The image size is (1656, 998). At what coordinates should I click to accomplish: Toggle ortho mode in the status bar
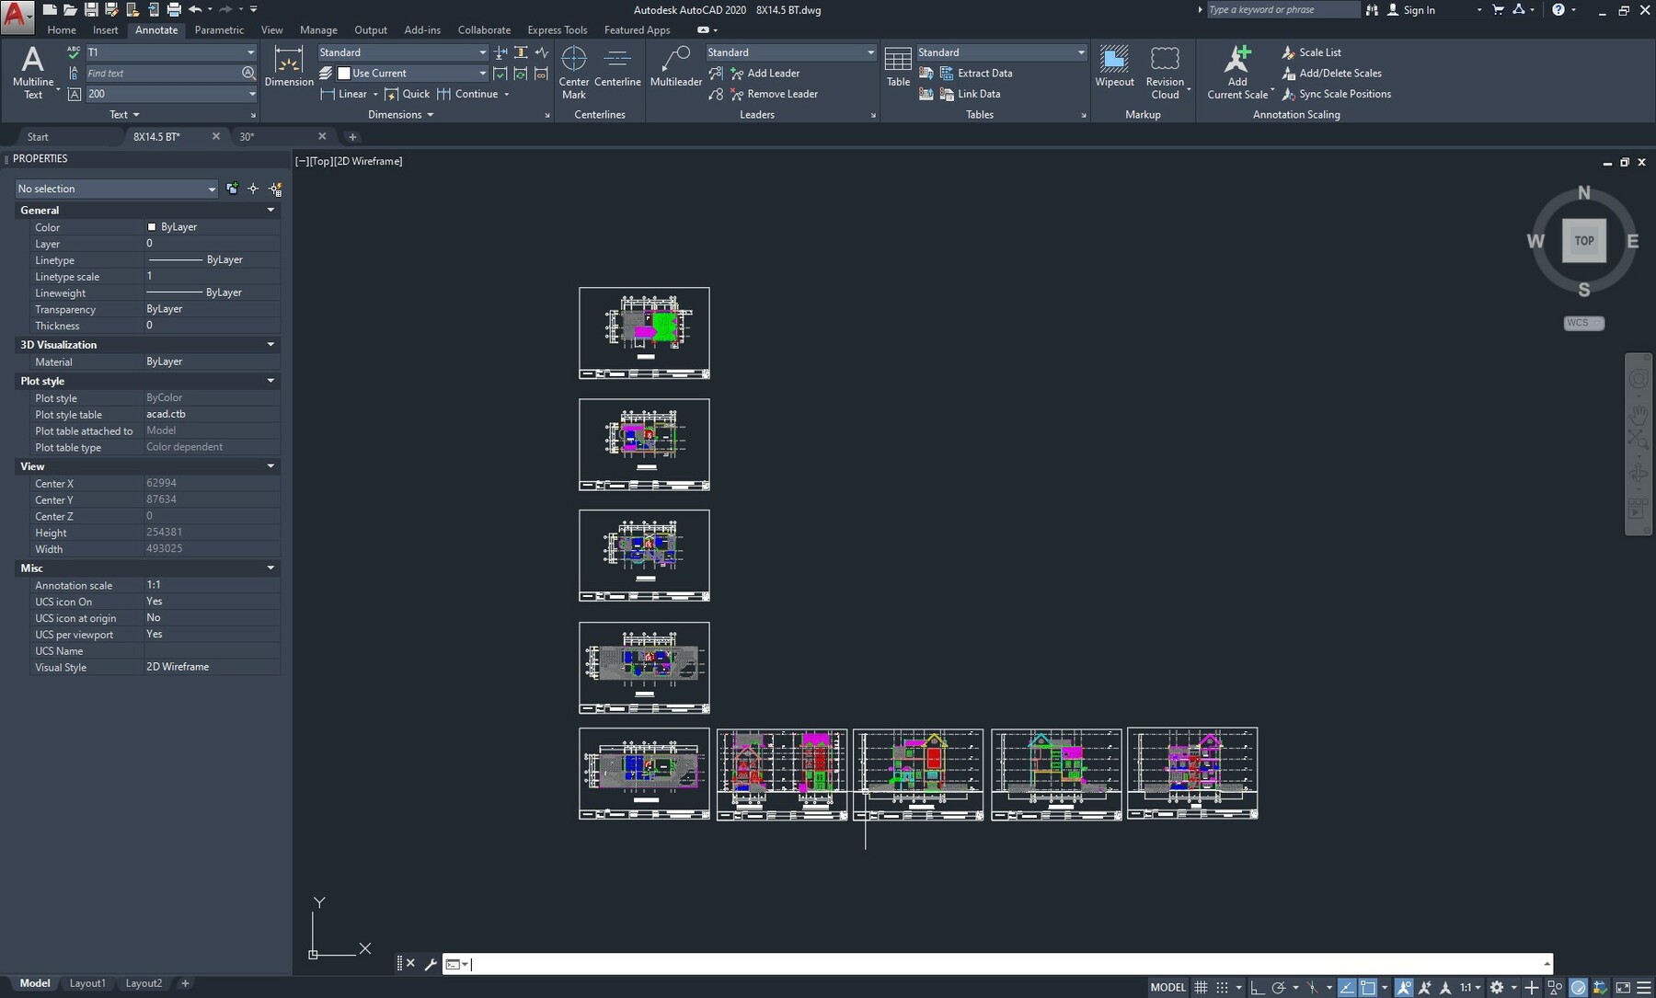coord(1257,986)
